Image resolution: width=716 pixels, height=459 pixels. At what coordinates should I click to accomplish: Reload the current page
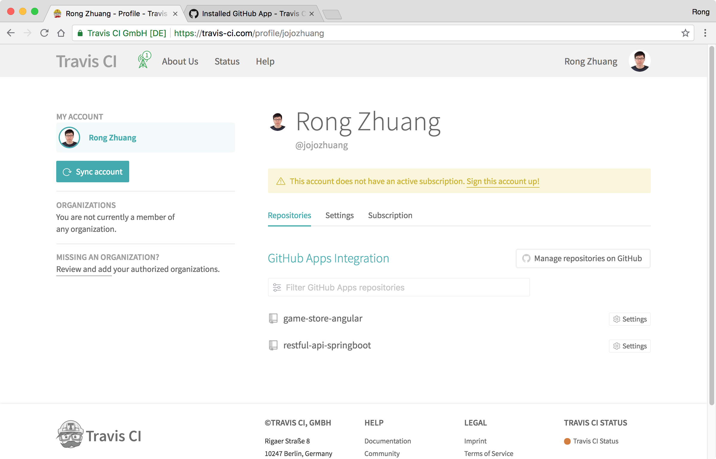[x=44, y=33]
